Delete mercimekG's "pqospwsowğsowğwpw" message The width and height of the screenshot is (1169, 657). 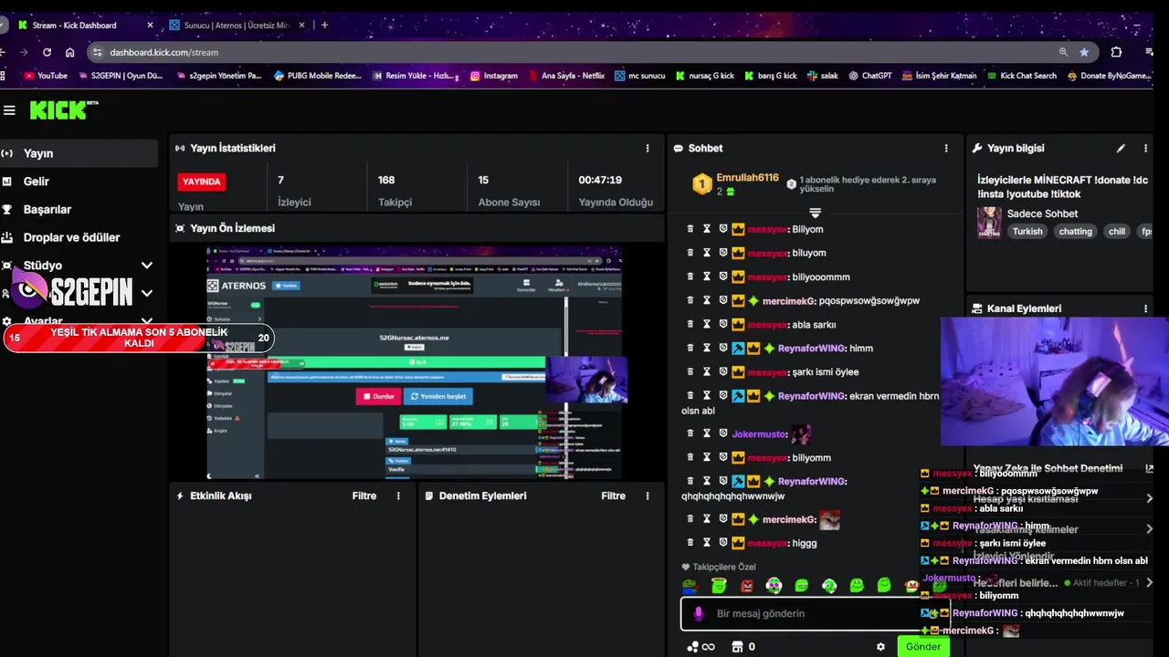(690, 300)
